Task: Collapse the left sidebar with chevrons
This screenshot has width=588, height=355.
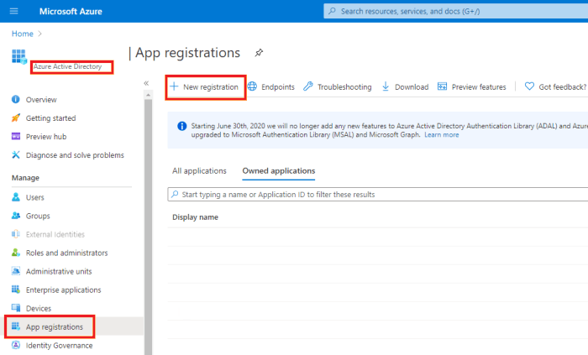Action: [x=146, y=83]
